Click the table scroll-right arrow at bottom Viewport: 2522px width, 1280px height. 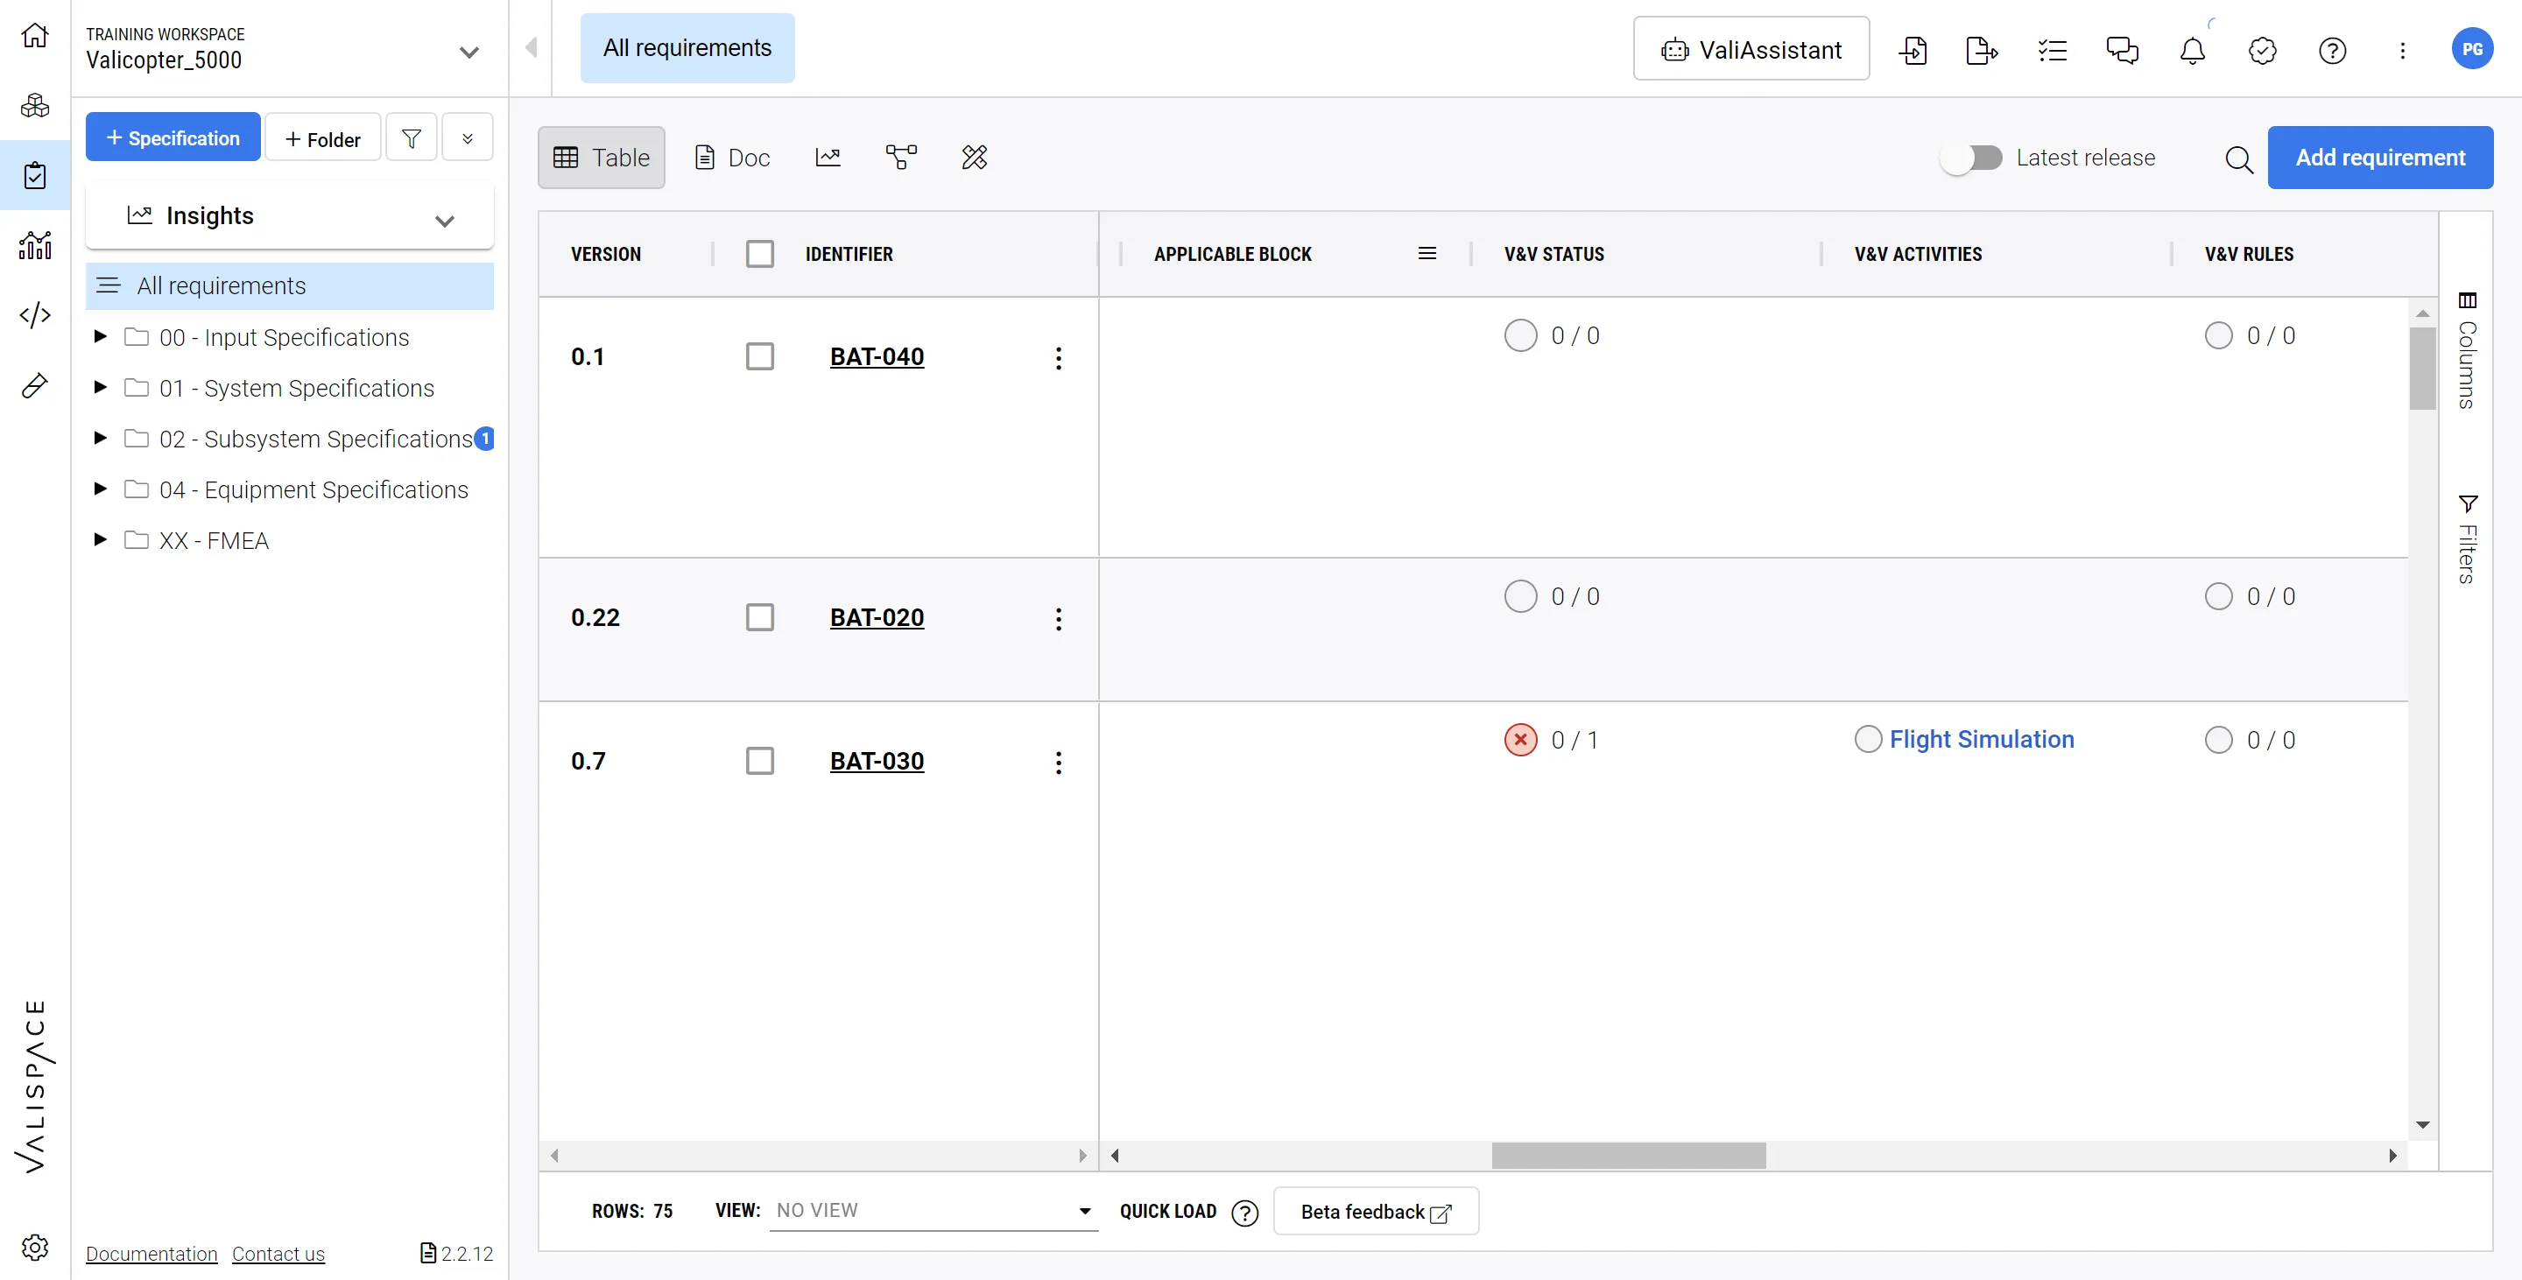coord(2392,1156)
